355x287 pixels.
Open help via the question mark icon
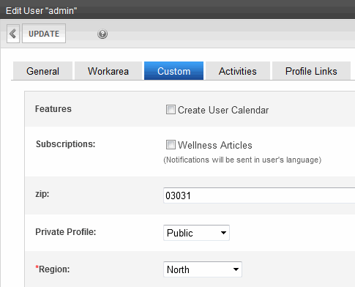[102, 34]
